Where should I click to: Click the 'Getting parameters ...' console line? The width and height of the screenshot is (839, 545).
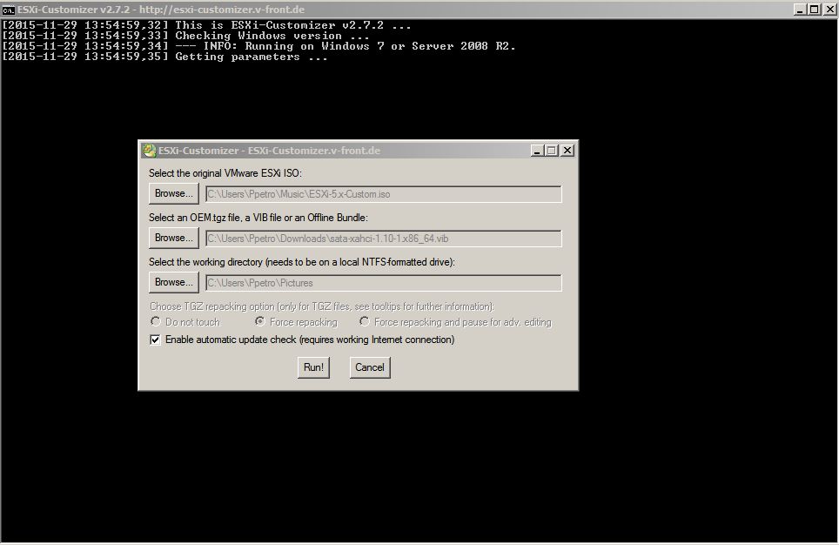(x=164, y=57)
